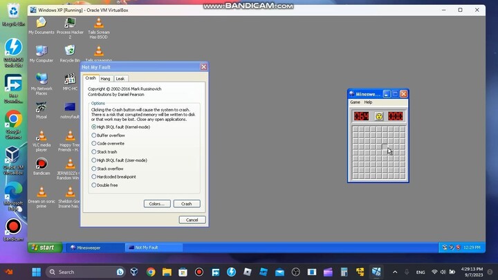
Task: Activate Not My Fault XP taskbar button
Action: click(x=154, y=248)
